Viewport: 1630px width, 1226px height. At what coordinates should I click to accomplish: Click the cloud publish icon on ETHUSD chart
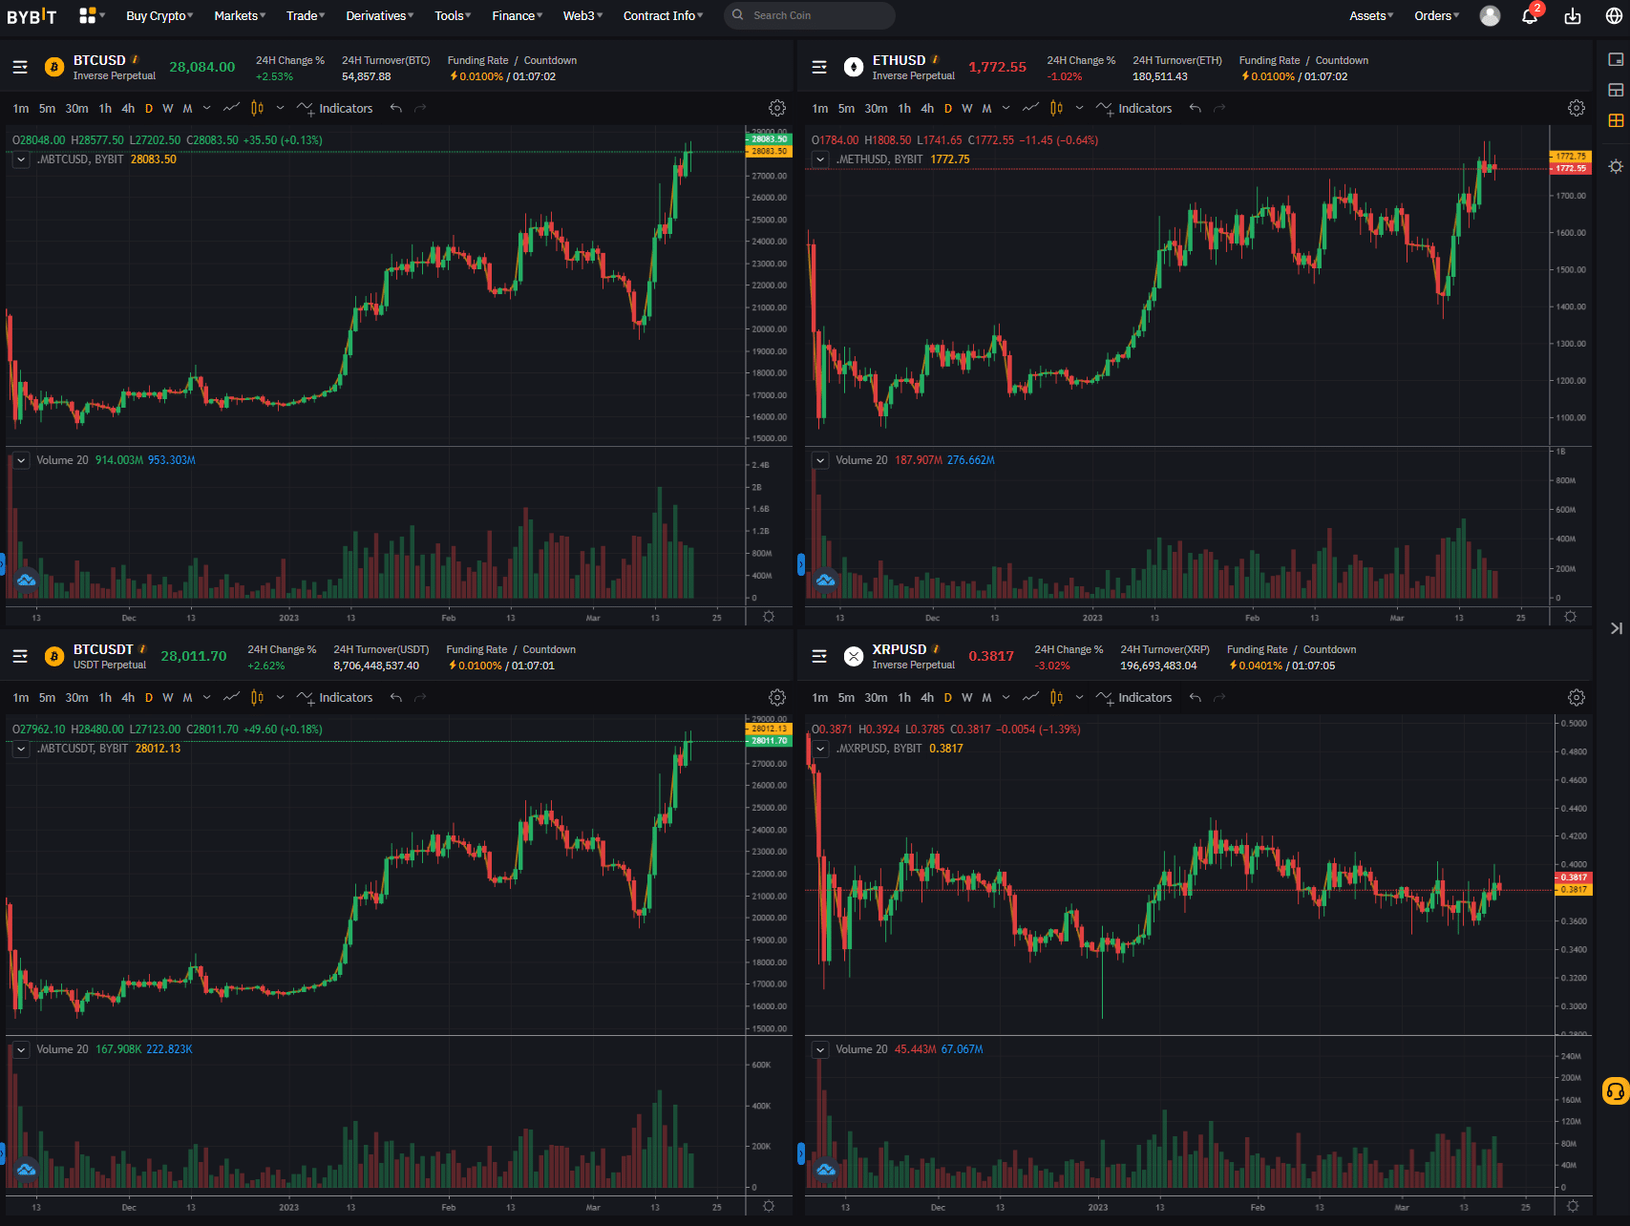pyautogui.click(x=825, y=580)
